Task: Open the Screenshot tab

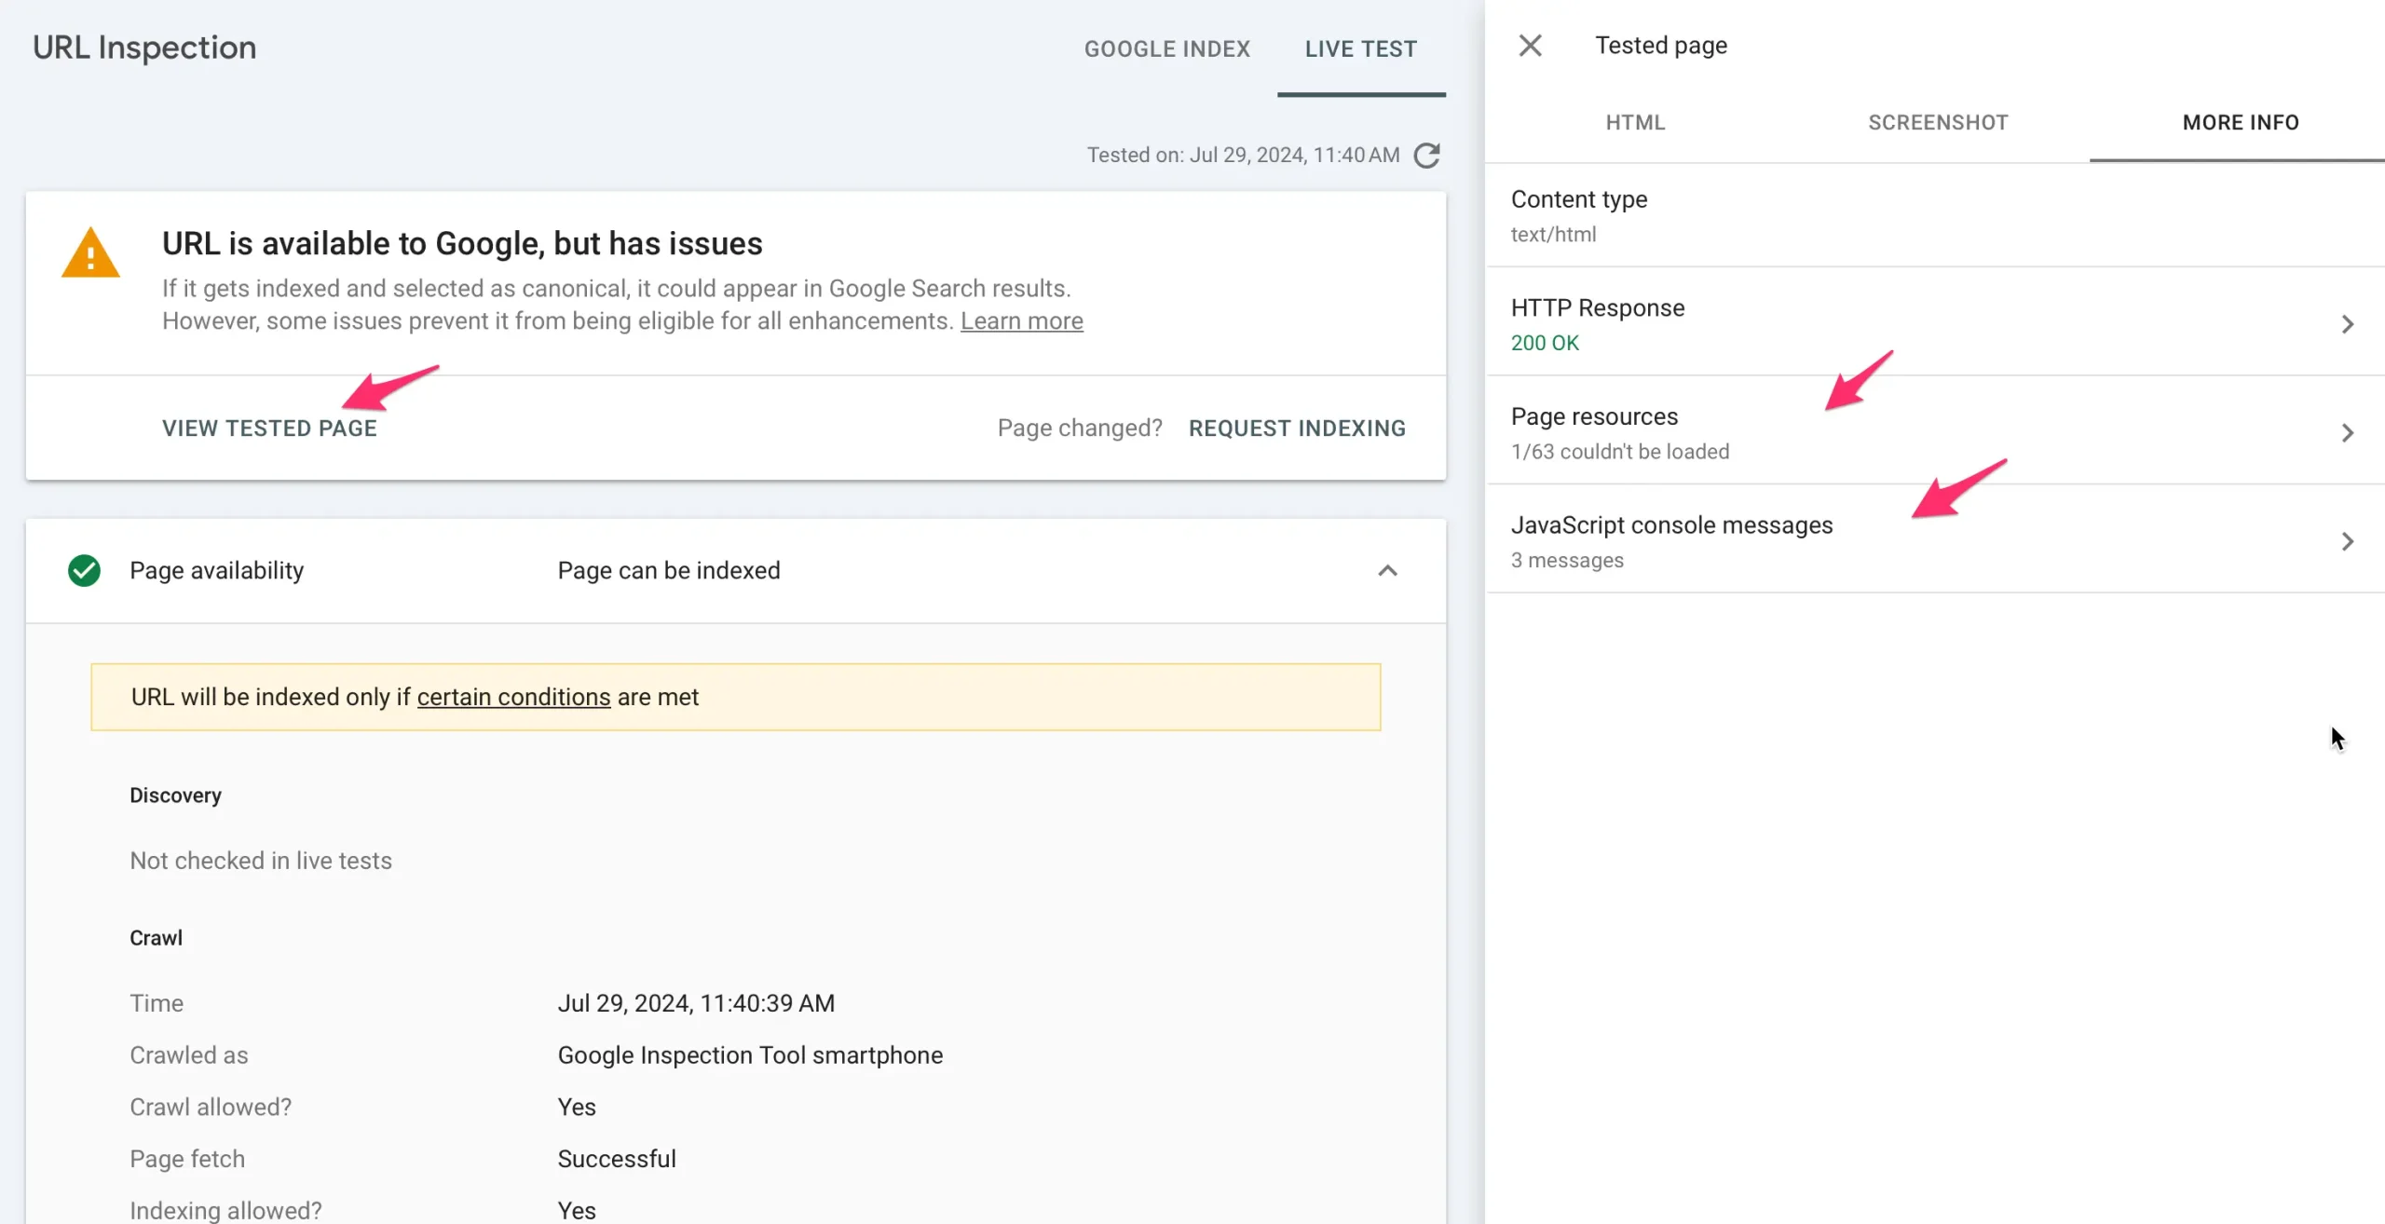Action: pyautogui.click(x=1938, y=122)
